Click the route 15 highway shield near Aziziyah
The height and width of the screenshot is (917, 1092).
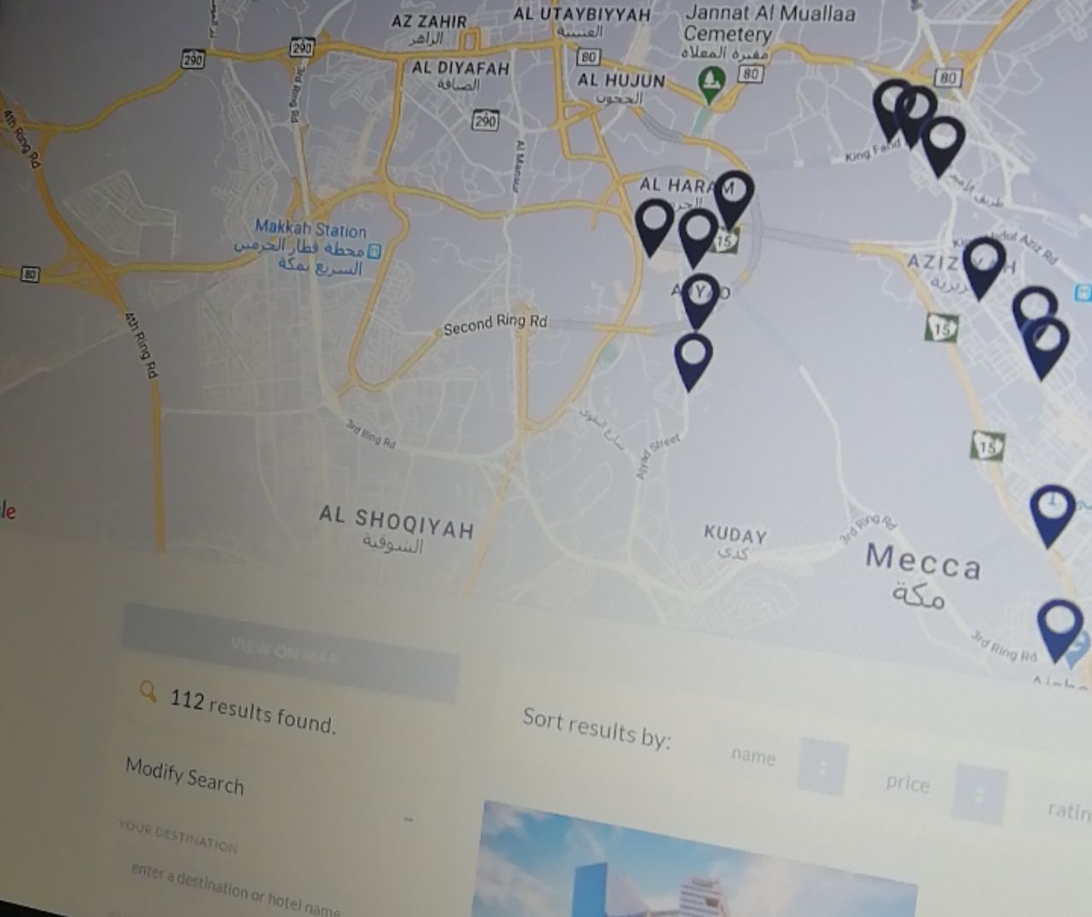942,327
